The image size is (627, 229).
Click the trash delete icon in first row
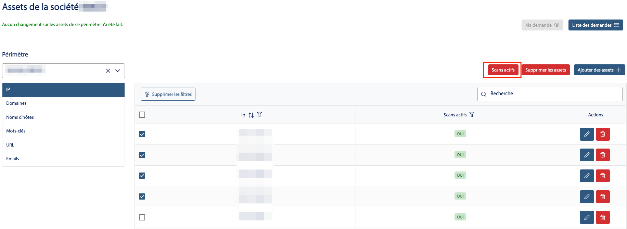[x=603, y=134]
